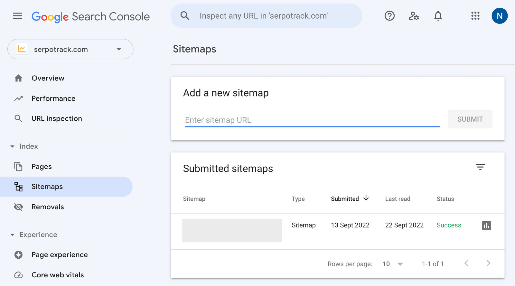
Task: Sort by the Status column header
Action: coord(445,199)
